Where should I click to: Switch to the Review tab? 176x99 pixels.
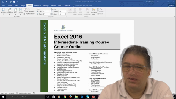(x=53, y=5)
